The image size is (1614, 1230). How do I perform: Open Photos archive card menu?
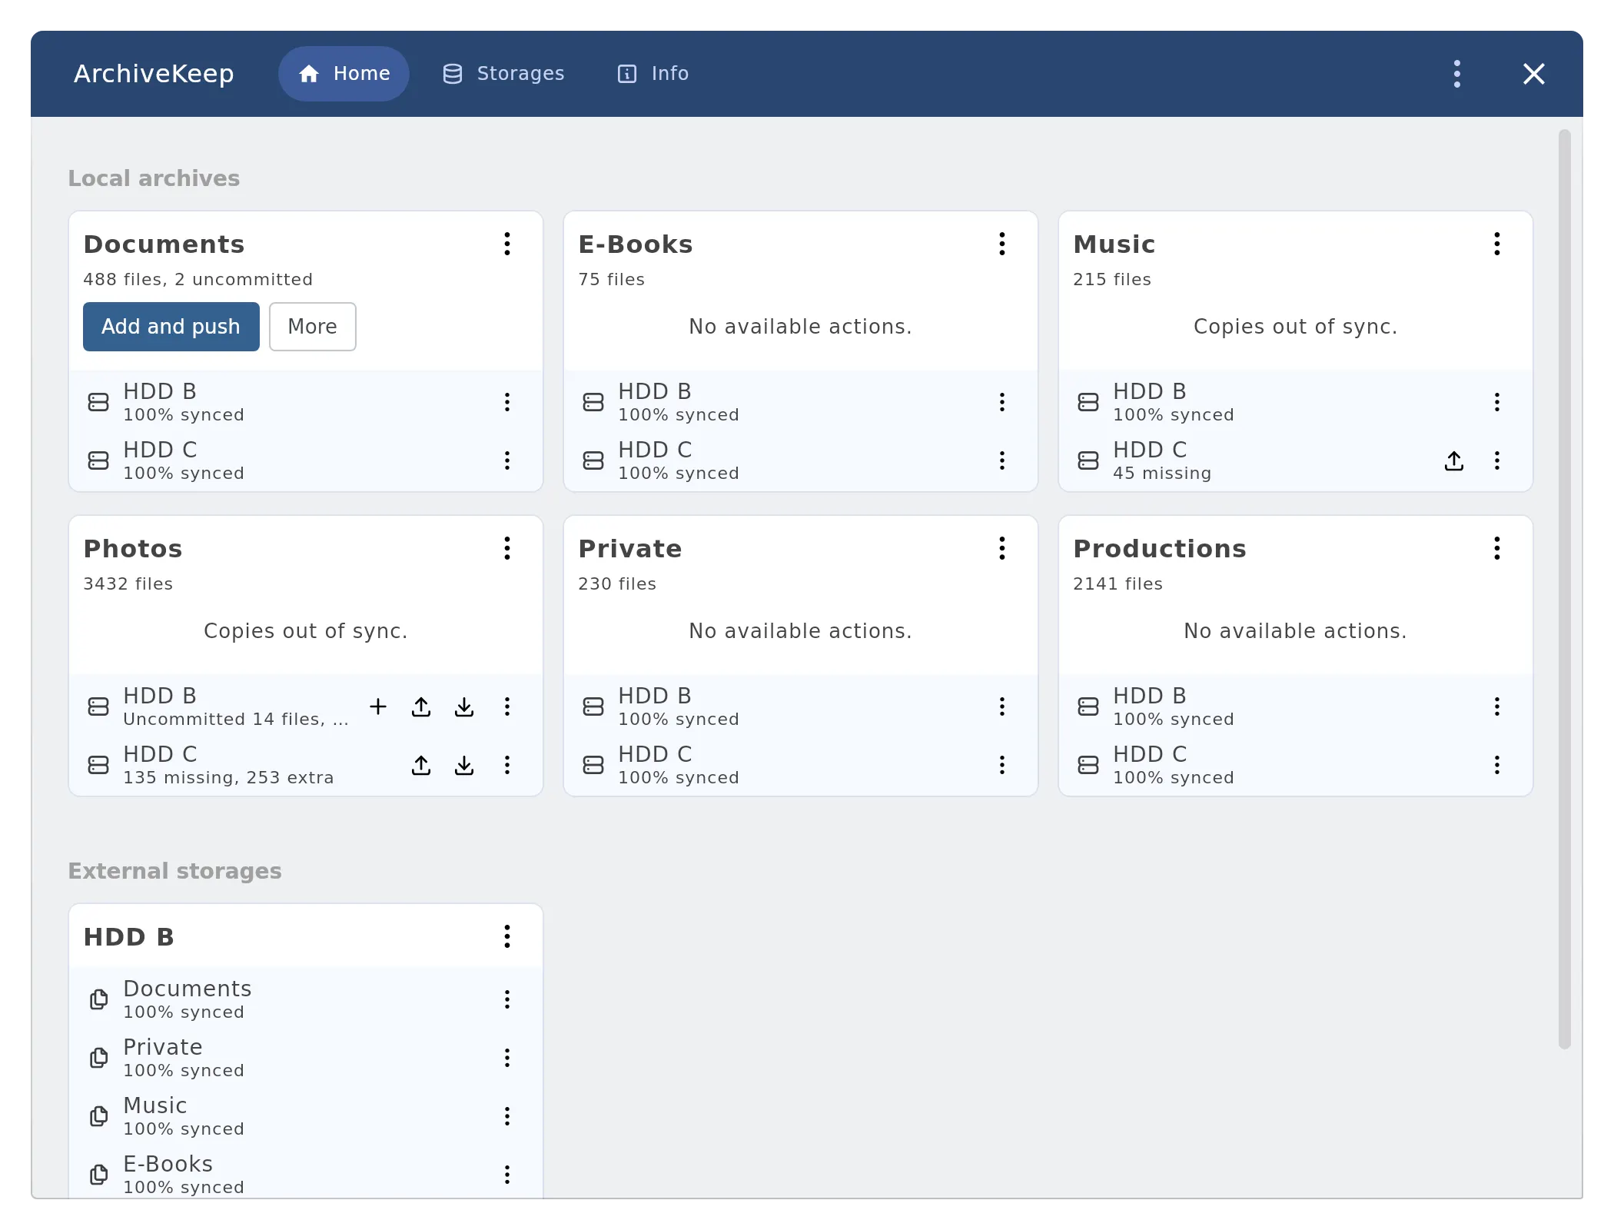506,548
